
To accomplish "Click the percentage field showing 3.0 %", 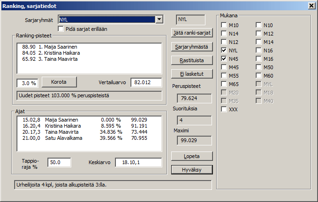I will (x=27, y=83).
